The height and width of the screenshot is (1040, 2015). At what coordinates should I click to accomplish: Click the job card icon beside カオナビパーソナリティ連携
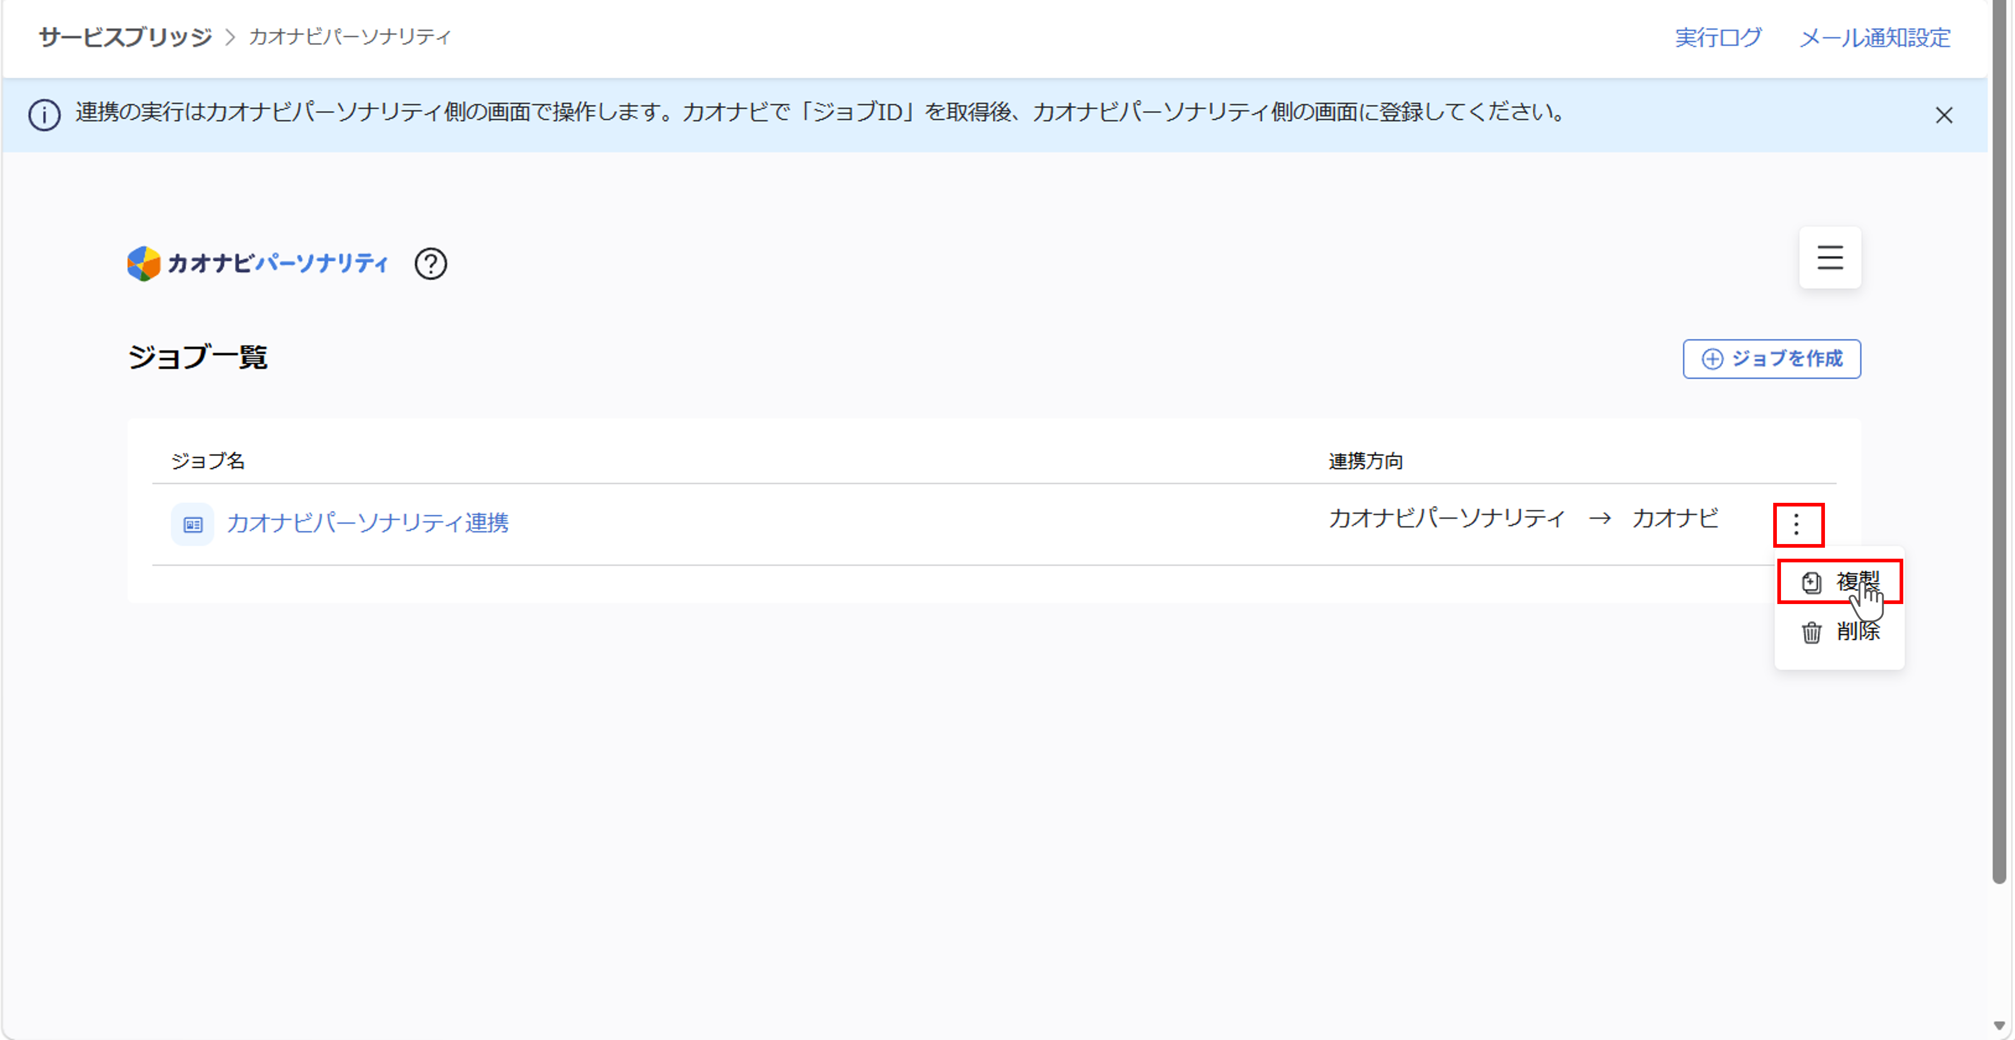pos(192,524)
